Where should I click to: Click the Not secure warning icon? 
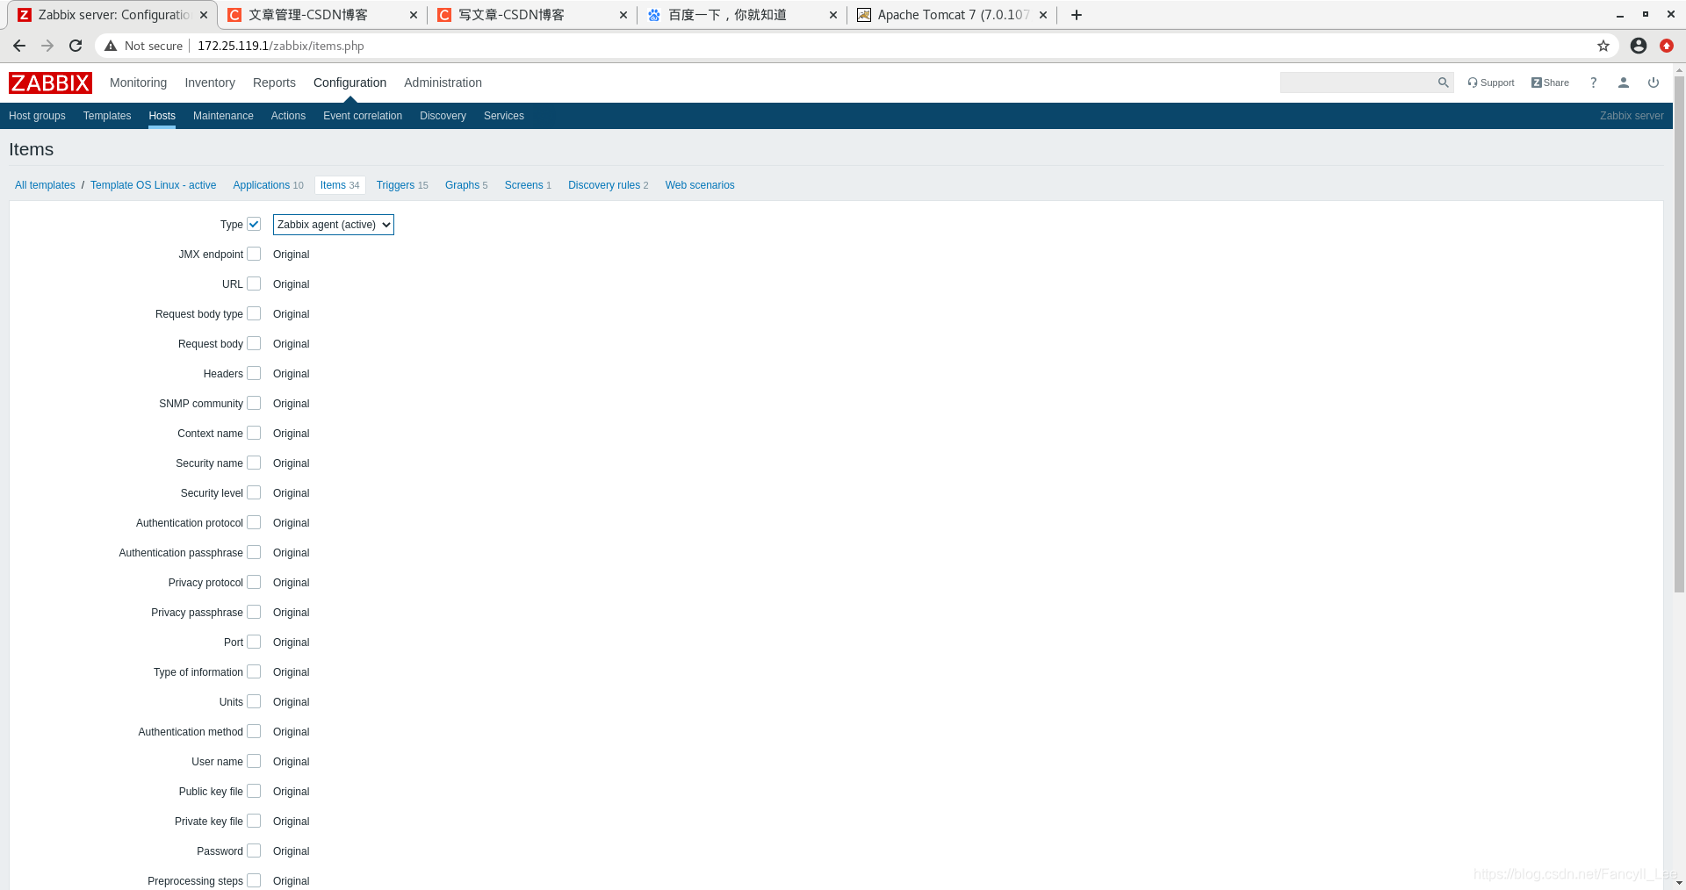tap(111, 46)
